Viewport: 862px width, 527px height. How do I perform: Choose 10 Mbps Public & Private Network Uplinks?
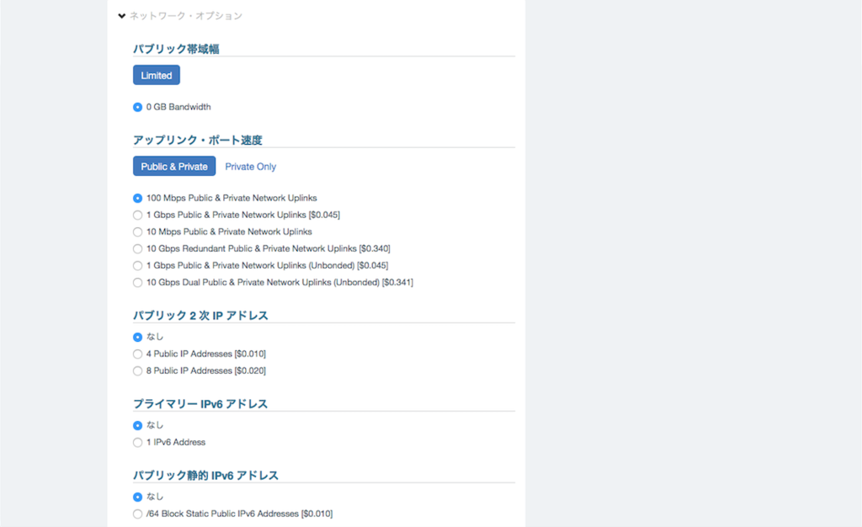[137, 232]
